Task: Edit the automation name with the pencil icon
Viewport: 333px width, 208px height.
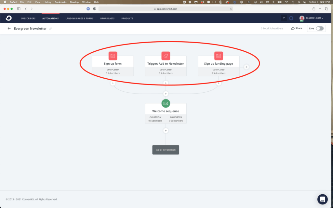Action: [50, 29]
